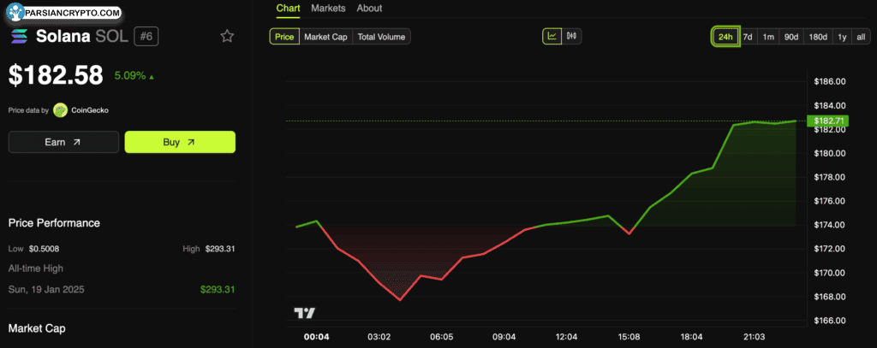Click the 12:04 time axis label
The height and width of the screenshot is (348, 877).
(566, 337)
